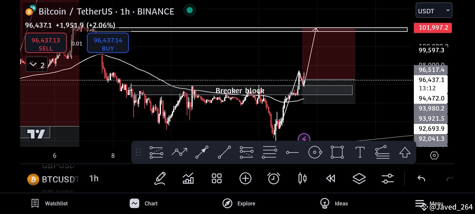Image resolution: width=475 pixels, height=214 pixels.
Task: Undo the last chart action
Action: click(421, 178)
